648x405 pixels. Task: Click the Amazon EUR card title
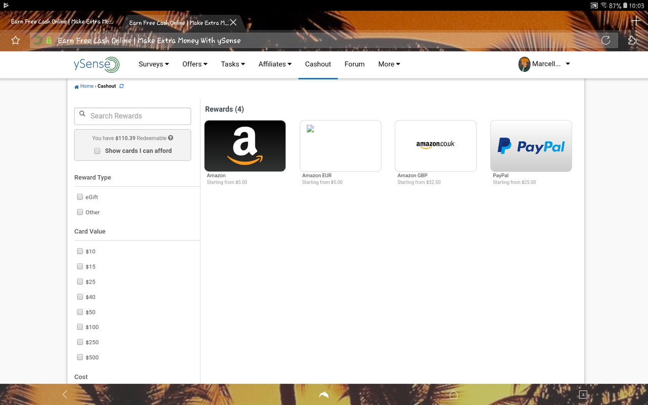click(317, 176)
